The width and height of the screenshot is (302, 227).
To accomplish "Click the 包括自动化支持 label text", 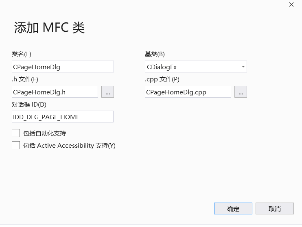I will coord(45,133).
